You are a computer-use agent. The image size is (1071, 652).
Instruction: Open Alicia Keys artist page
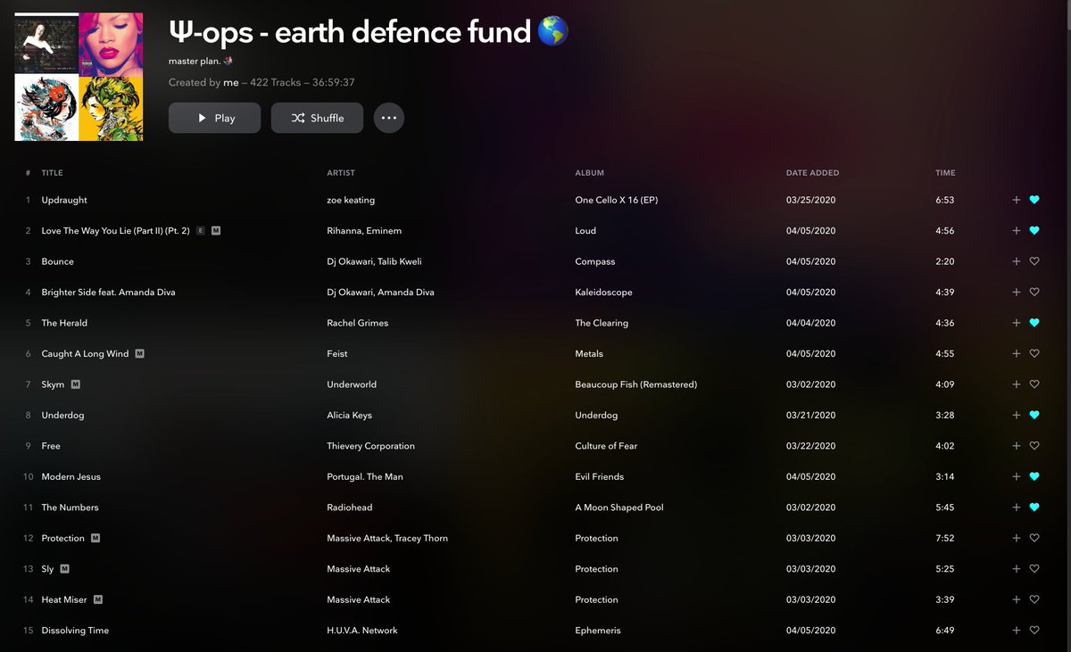350,415
